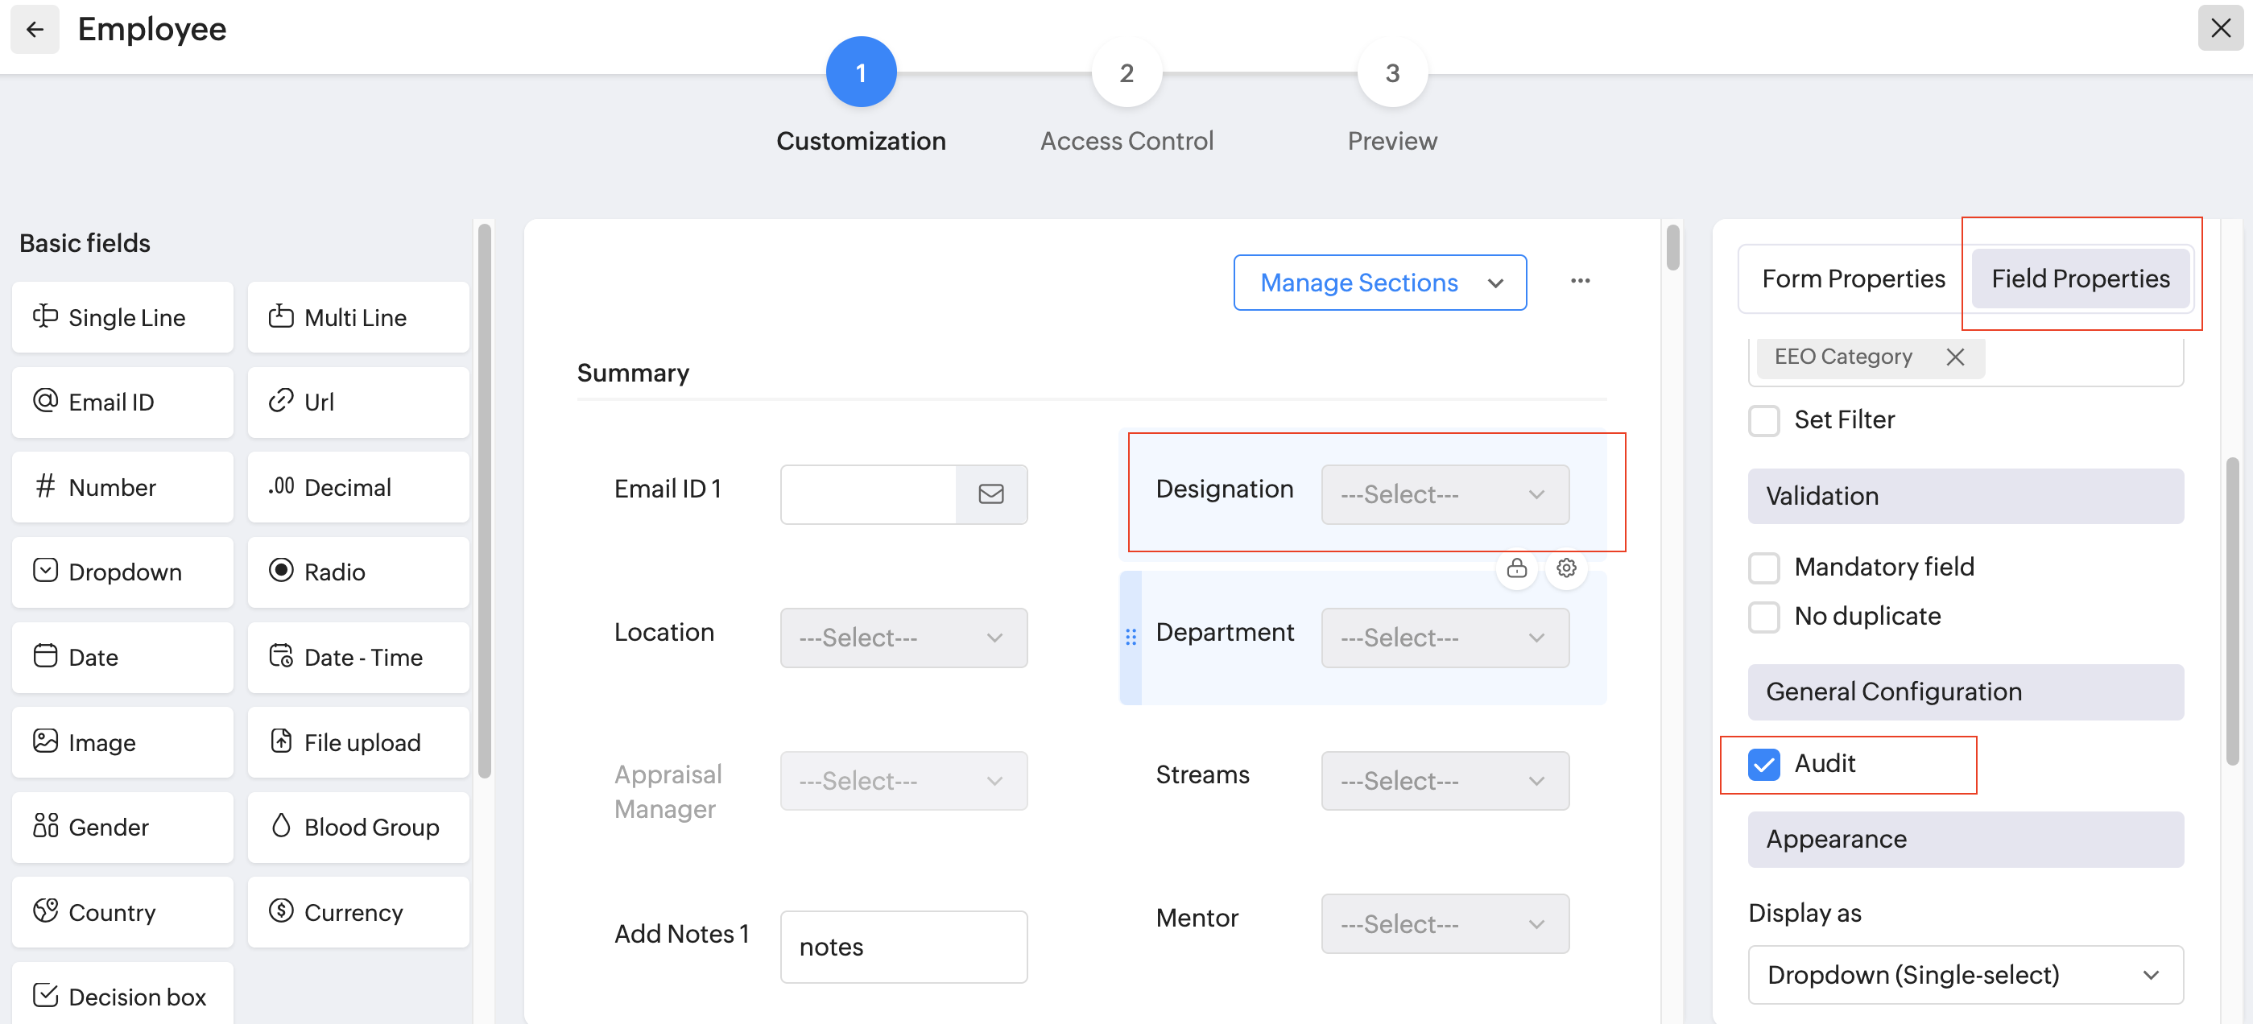
Task: Click the Add Notes 1 input field
Action: (x=903, y=947)
